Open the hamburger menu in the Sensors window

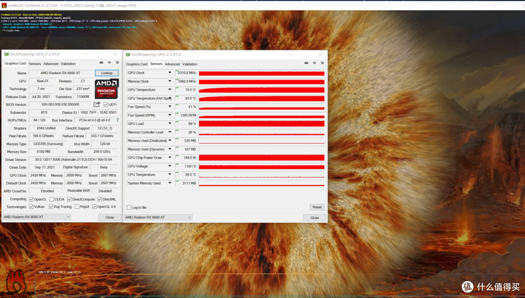click(322, 63)
